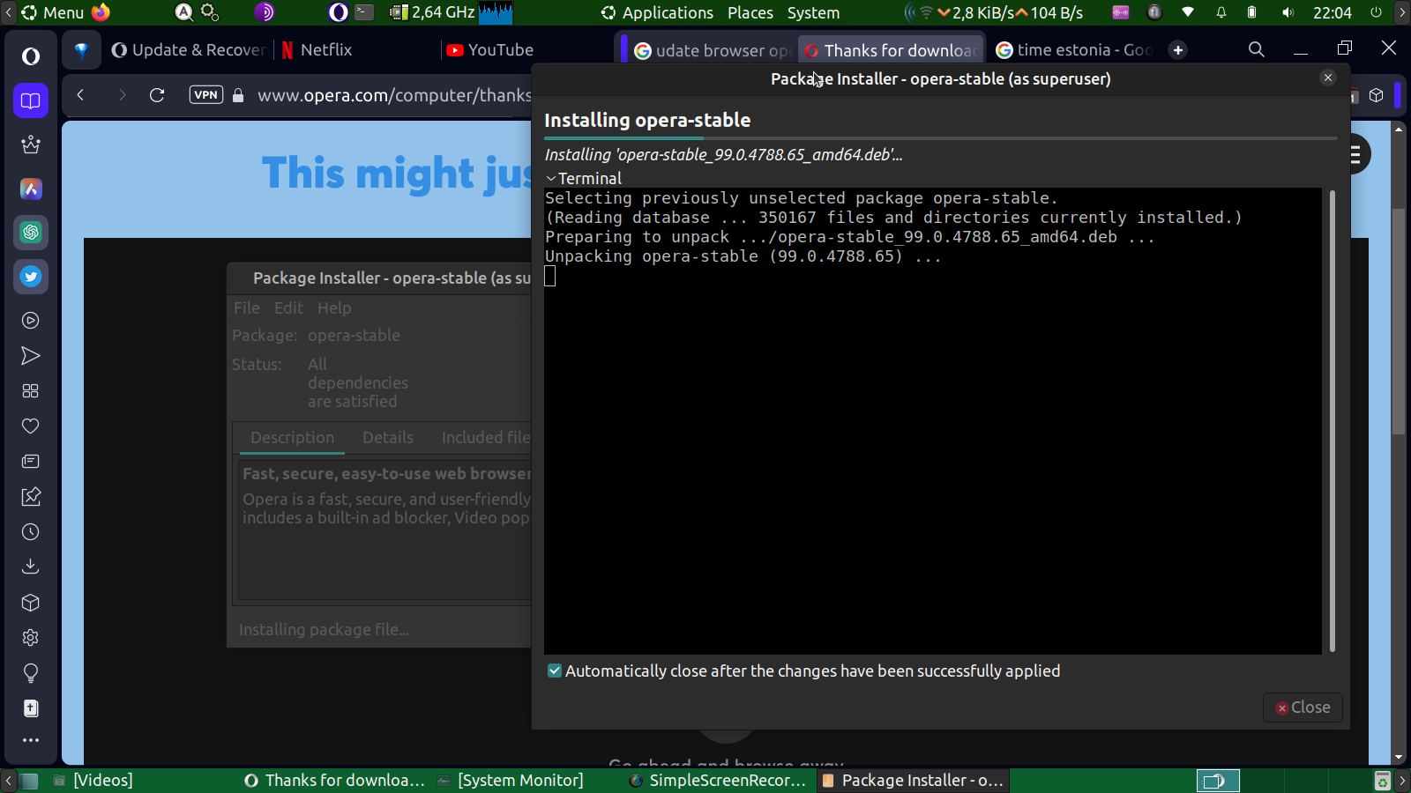This screenshot has height=793, width=1411.
Task: Toggle the VPN badge in address bar
Action: tap(206, 95)
